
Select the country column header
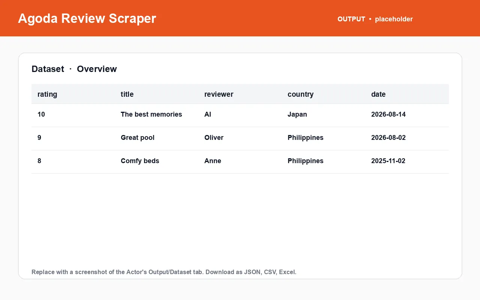coord(300,94)
